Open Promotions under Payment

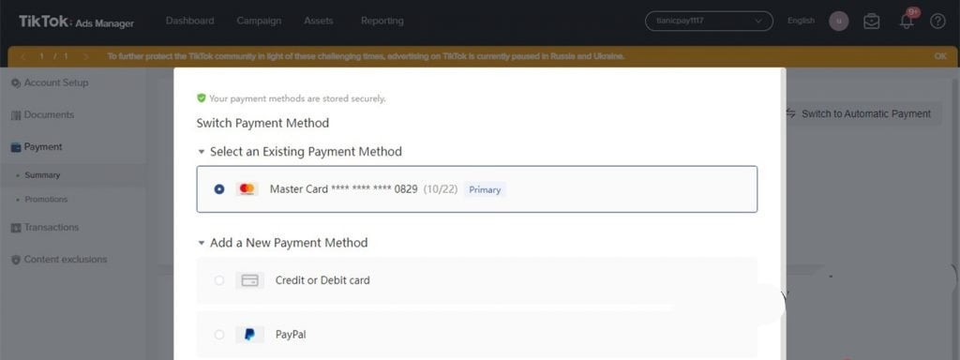coord(46,200)
